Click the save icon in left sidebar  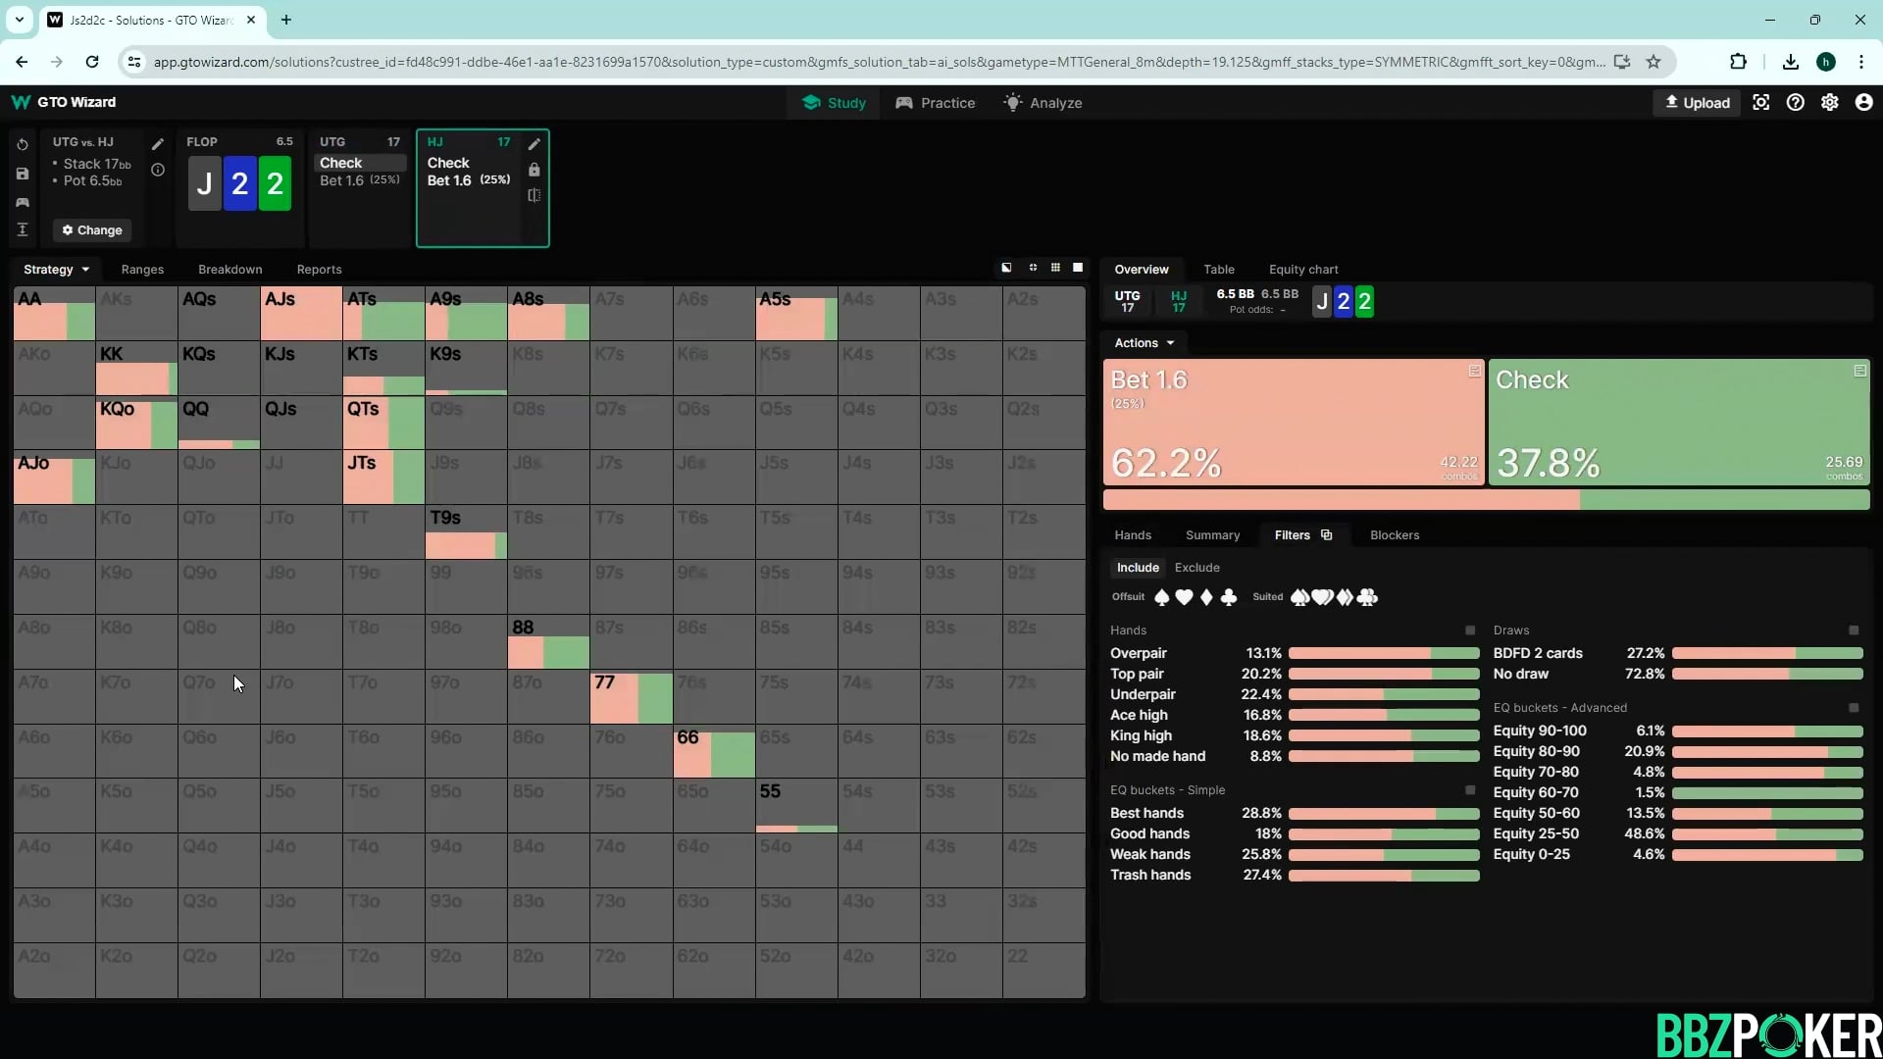click(x=23, y=174)
